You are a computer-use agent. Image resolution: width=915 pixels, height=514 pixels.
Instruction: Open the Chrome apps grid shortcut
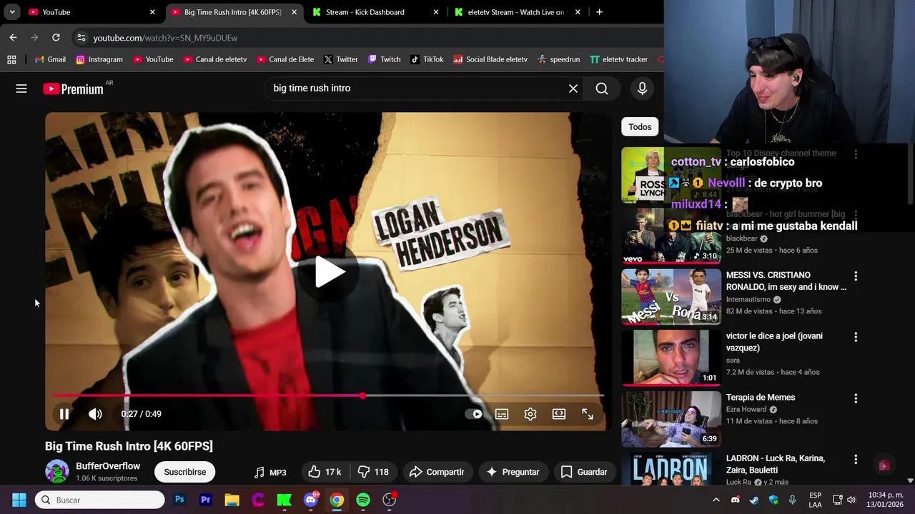[x=11, y=59]
